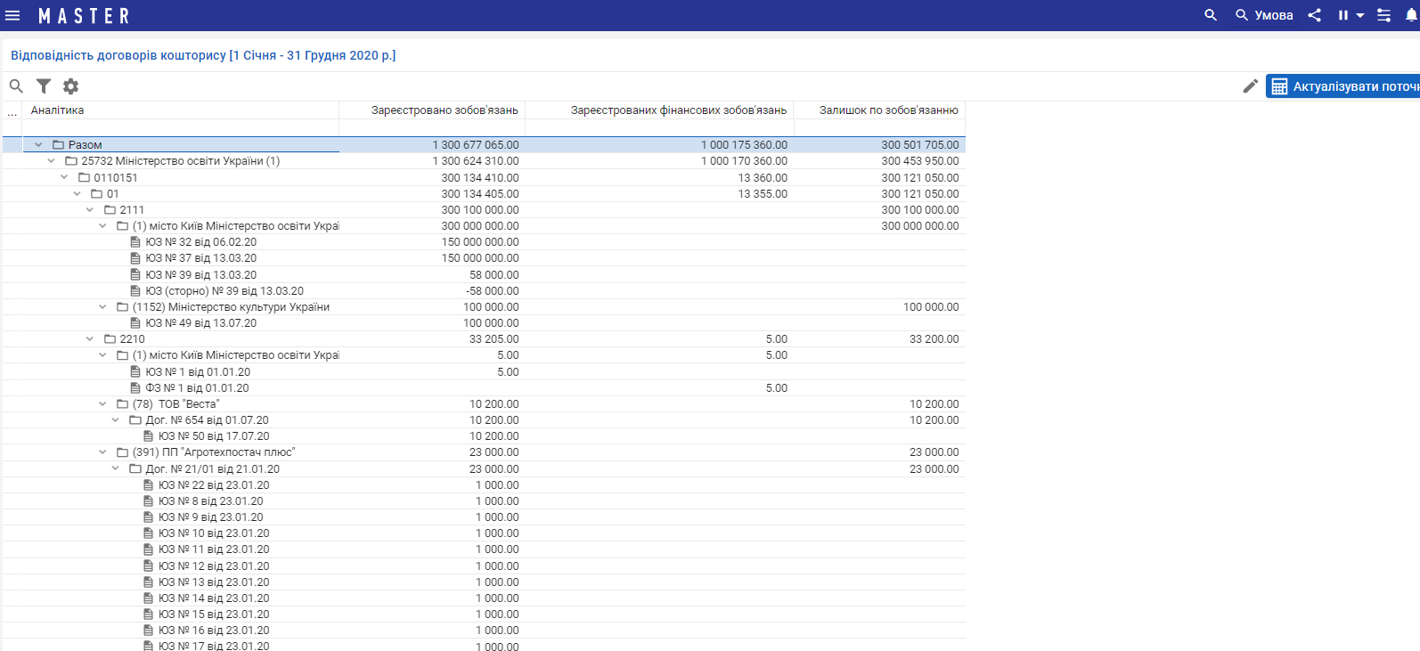Click the Залишок по зобов'язанню column header
Viewport: 1420px width, 651px height.
[888, 110]
